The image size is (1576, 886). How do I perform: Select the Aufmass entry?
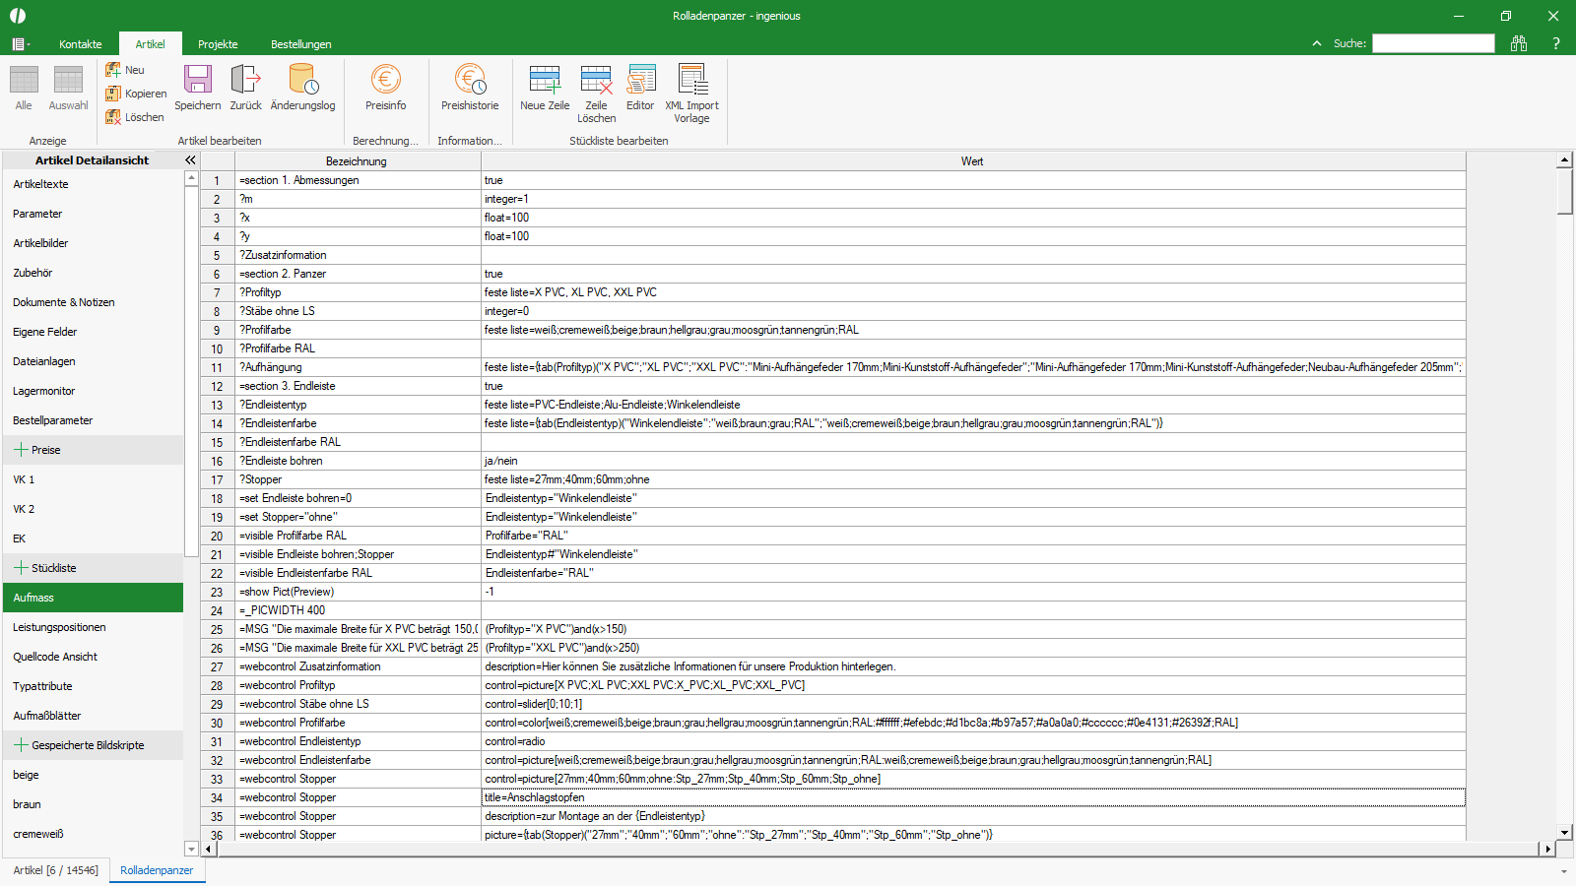(93, 598)
